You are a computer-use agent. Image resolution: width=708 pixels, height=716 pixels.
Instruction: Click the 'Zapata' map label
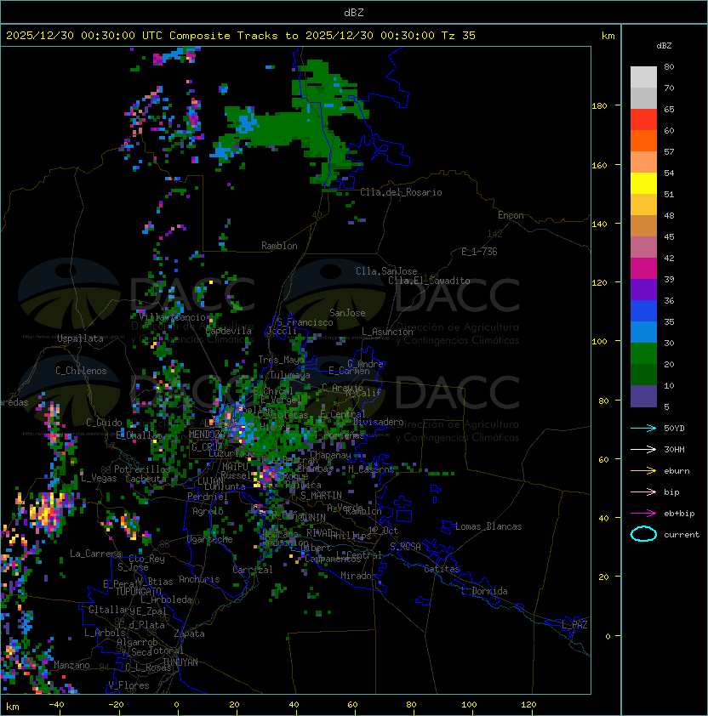pos(189,634)
